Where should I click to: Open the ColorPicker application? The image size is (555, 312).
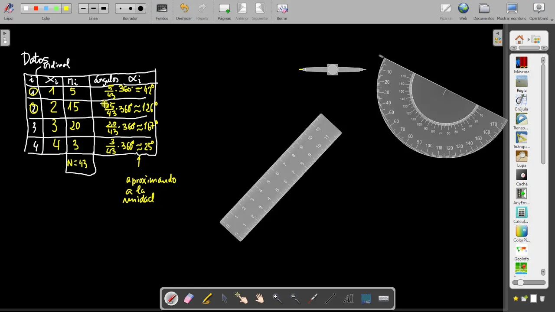[x=522, y=234]
